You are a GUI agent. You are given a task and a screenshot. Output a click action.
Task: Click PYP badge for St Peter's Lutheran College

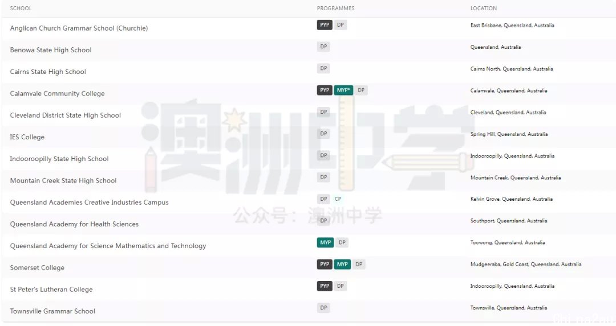pos(325,286)
